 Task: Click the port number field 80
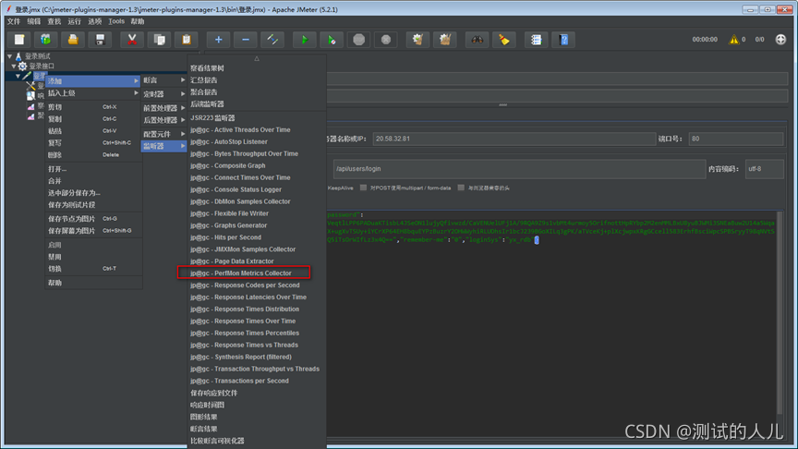(x=735, y=139)
